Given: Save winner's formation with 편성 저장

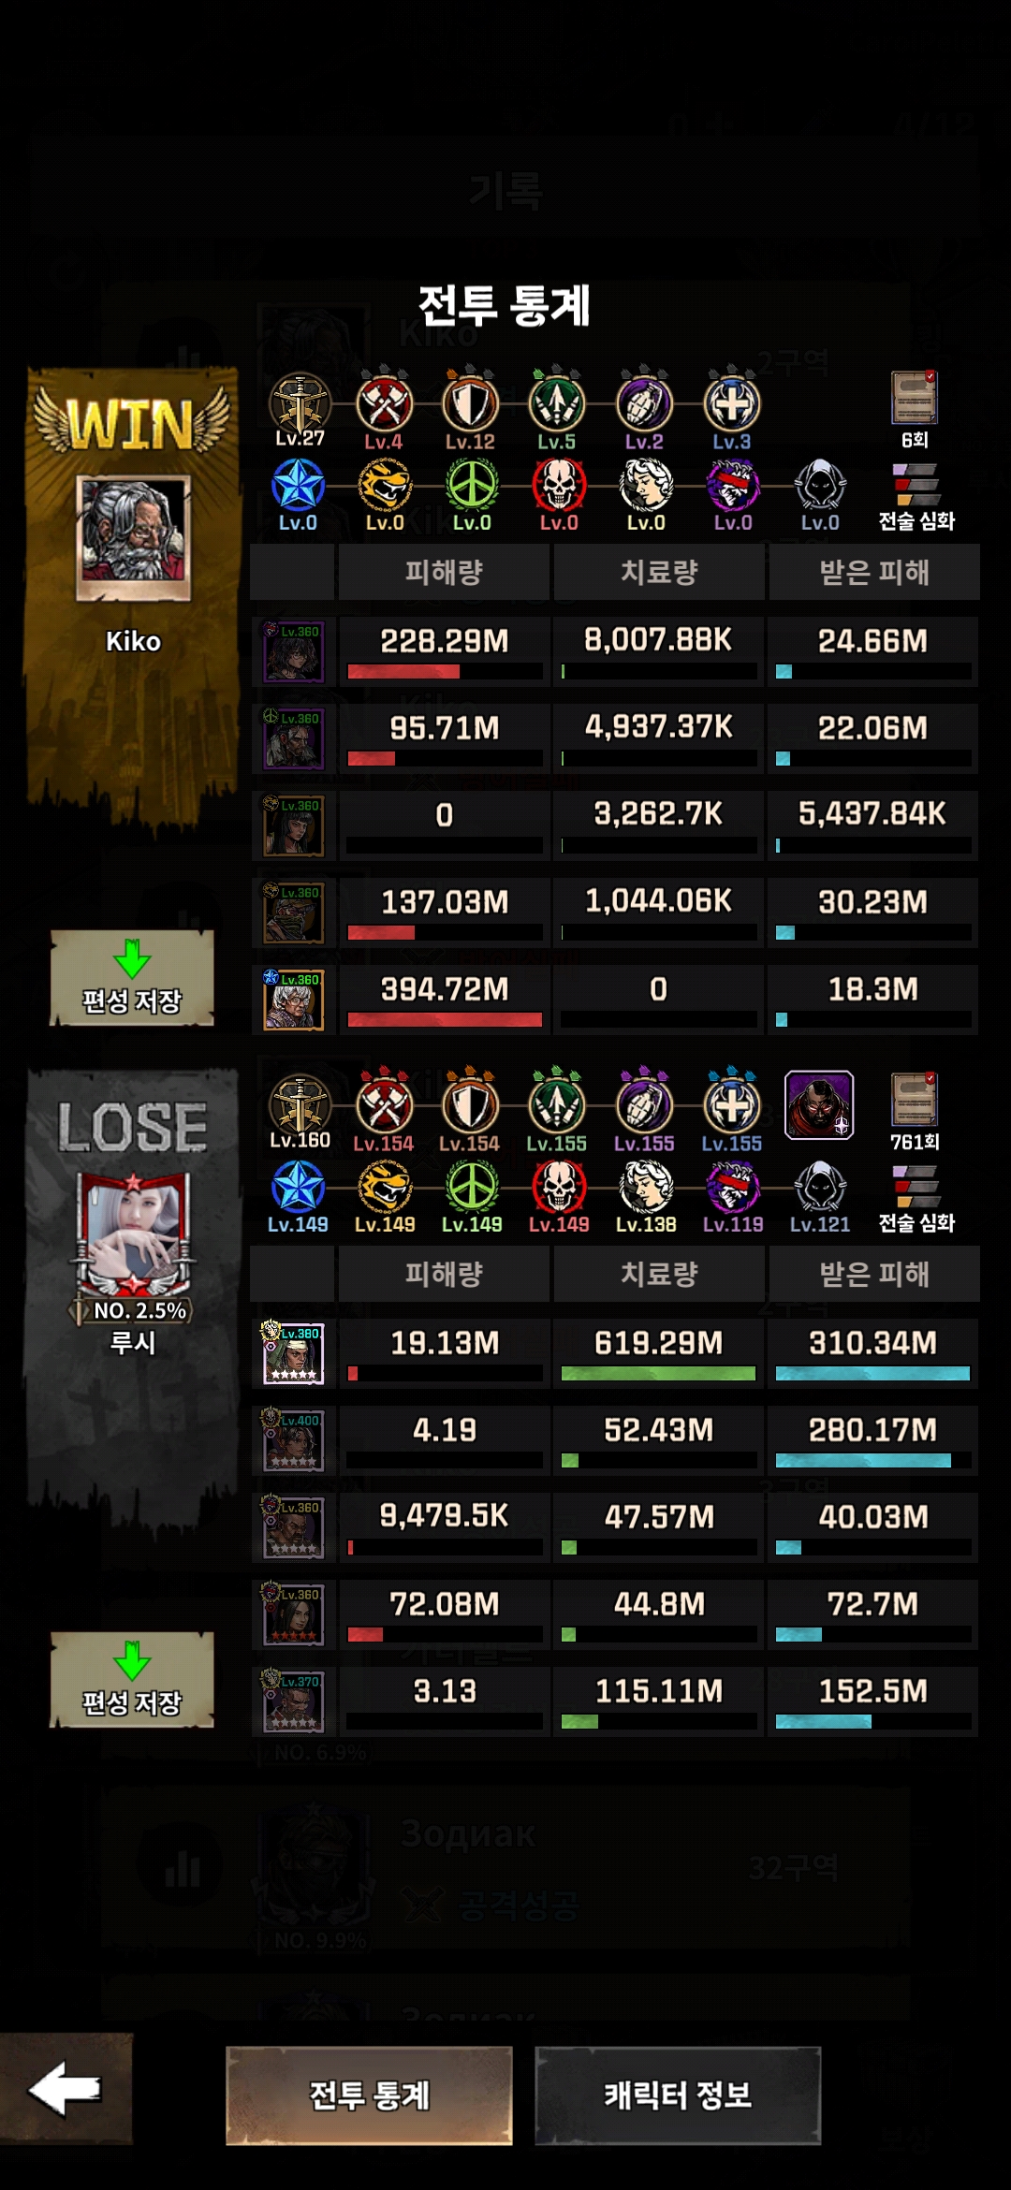Looking at the screenshot, I should pos(132,978).
